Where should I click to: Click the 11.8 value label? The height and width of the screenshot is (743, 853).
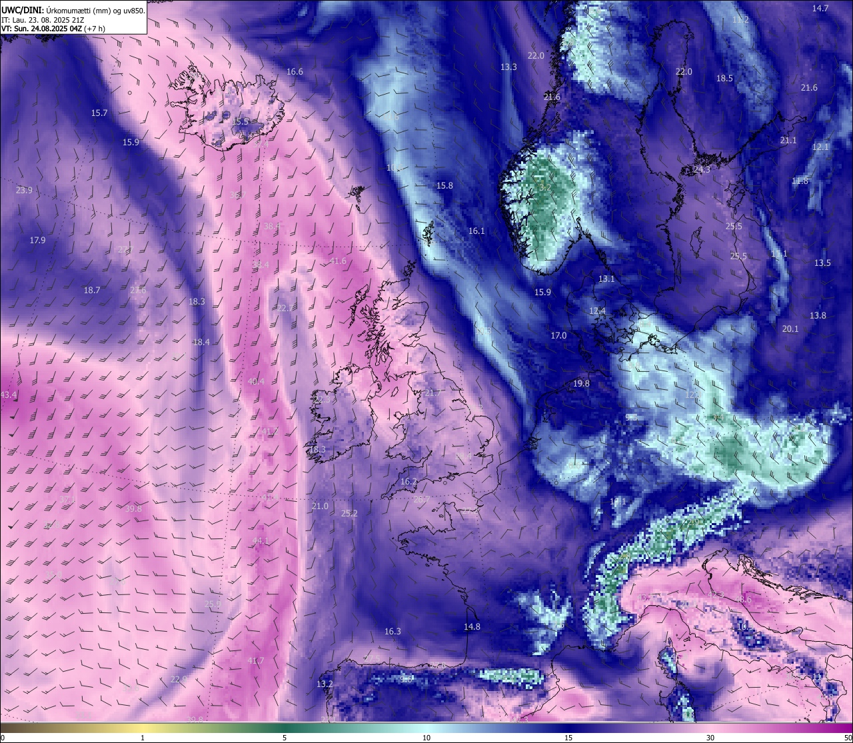[800, 181]
